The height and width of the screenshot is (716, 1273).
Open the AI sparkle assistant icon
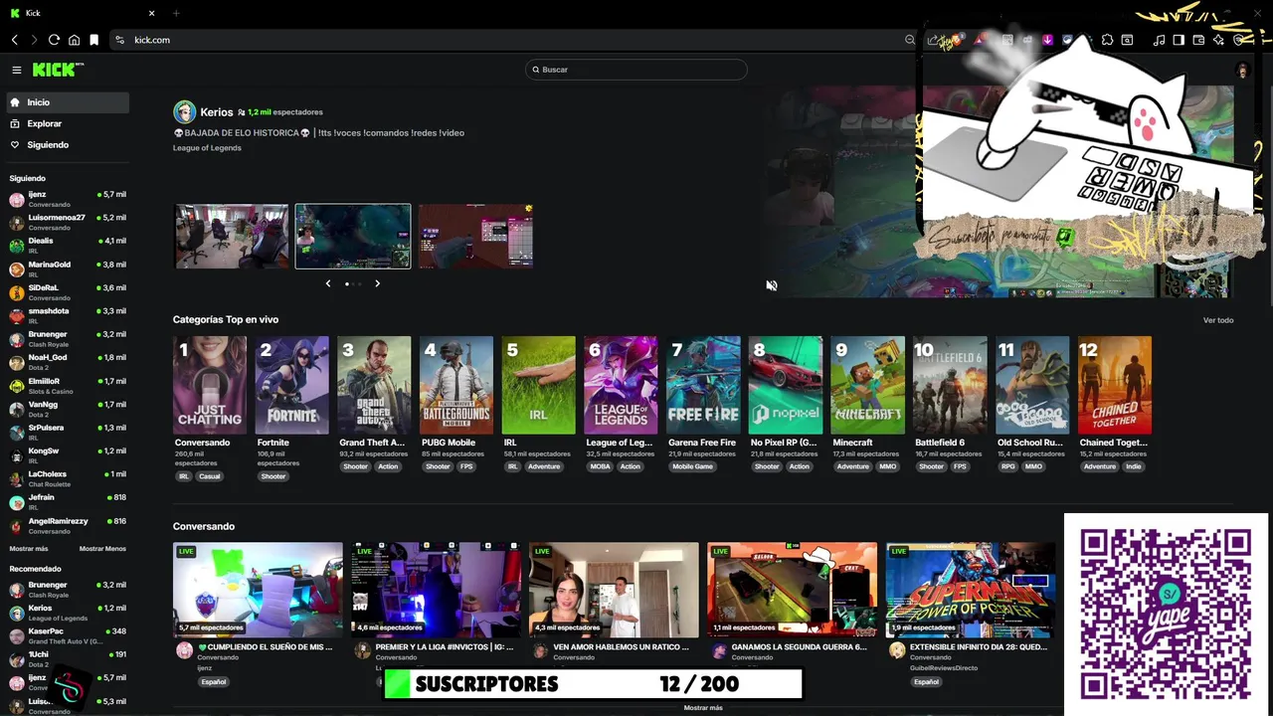1218,40
